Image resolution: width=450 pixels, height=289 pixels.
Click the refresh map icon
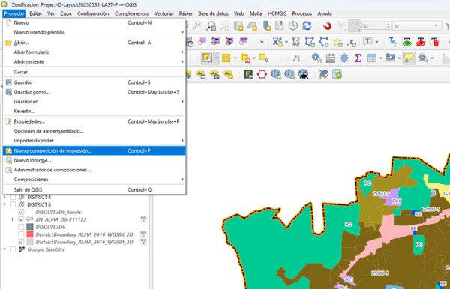coord(307,25)
